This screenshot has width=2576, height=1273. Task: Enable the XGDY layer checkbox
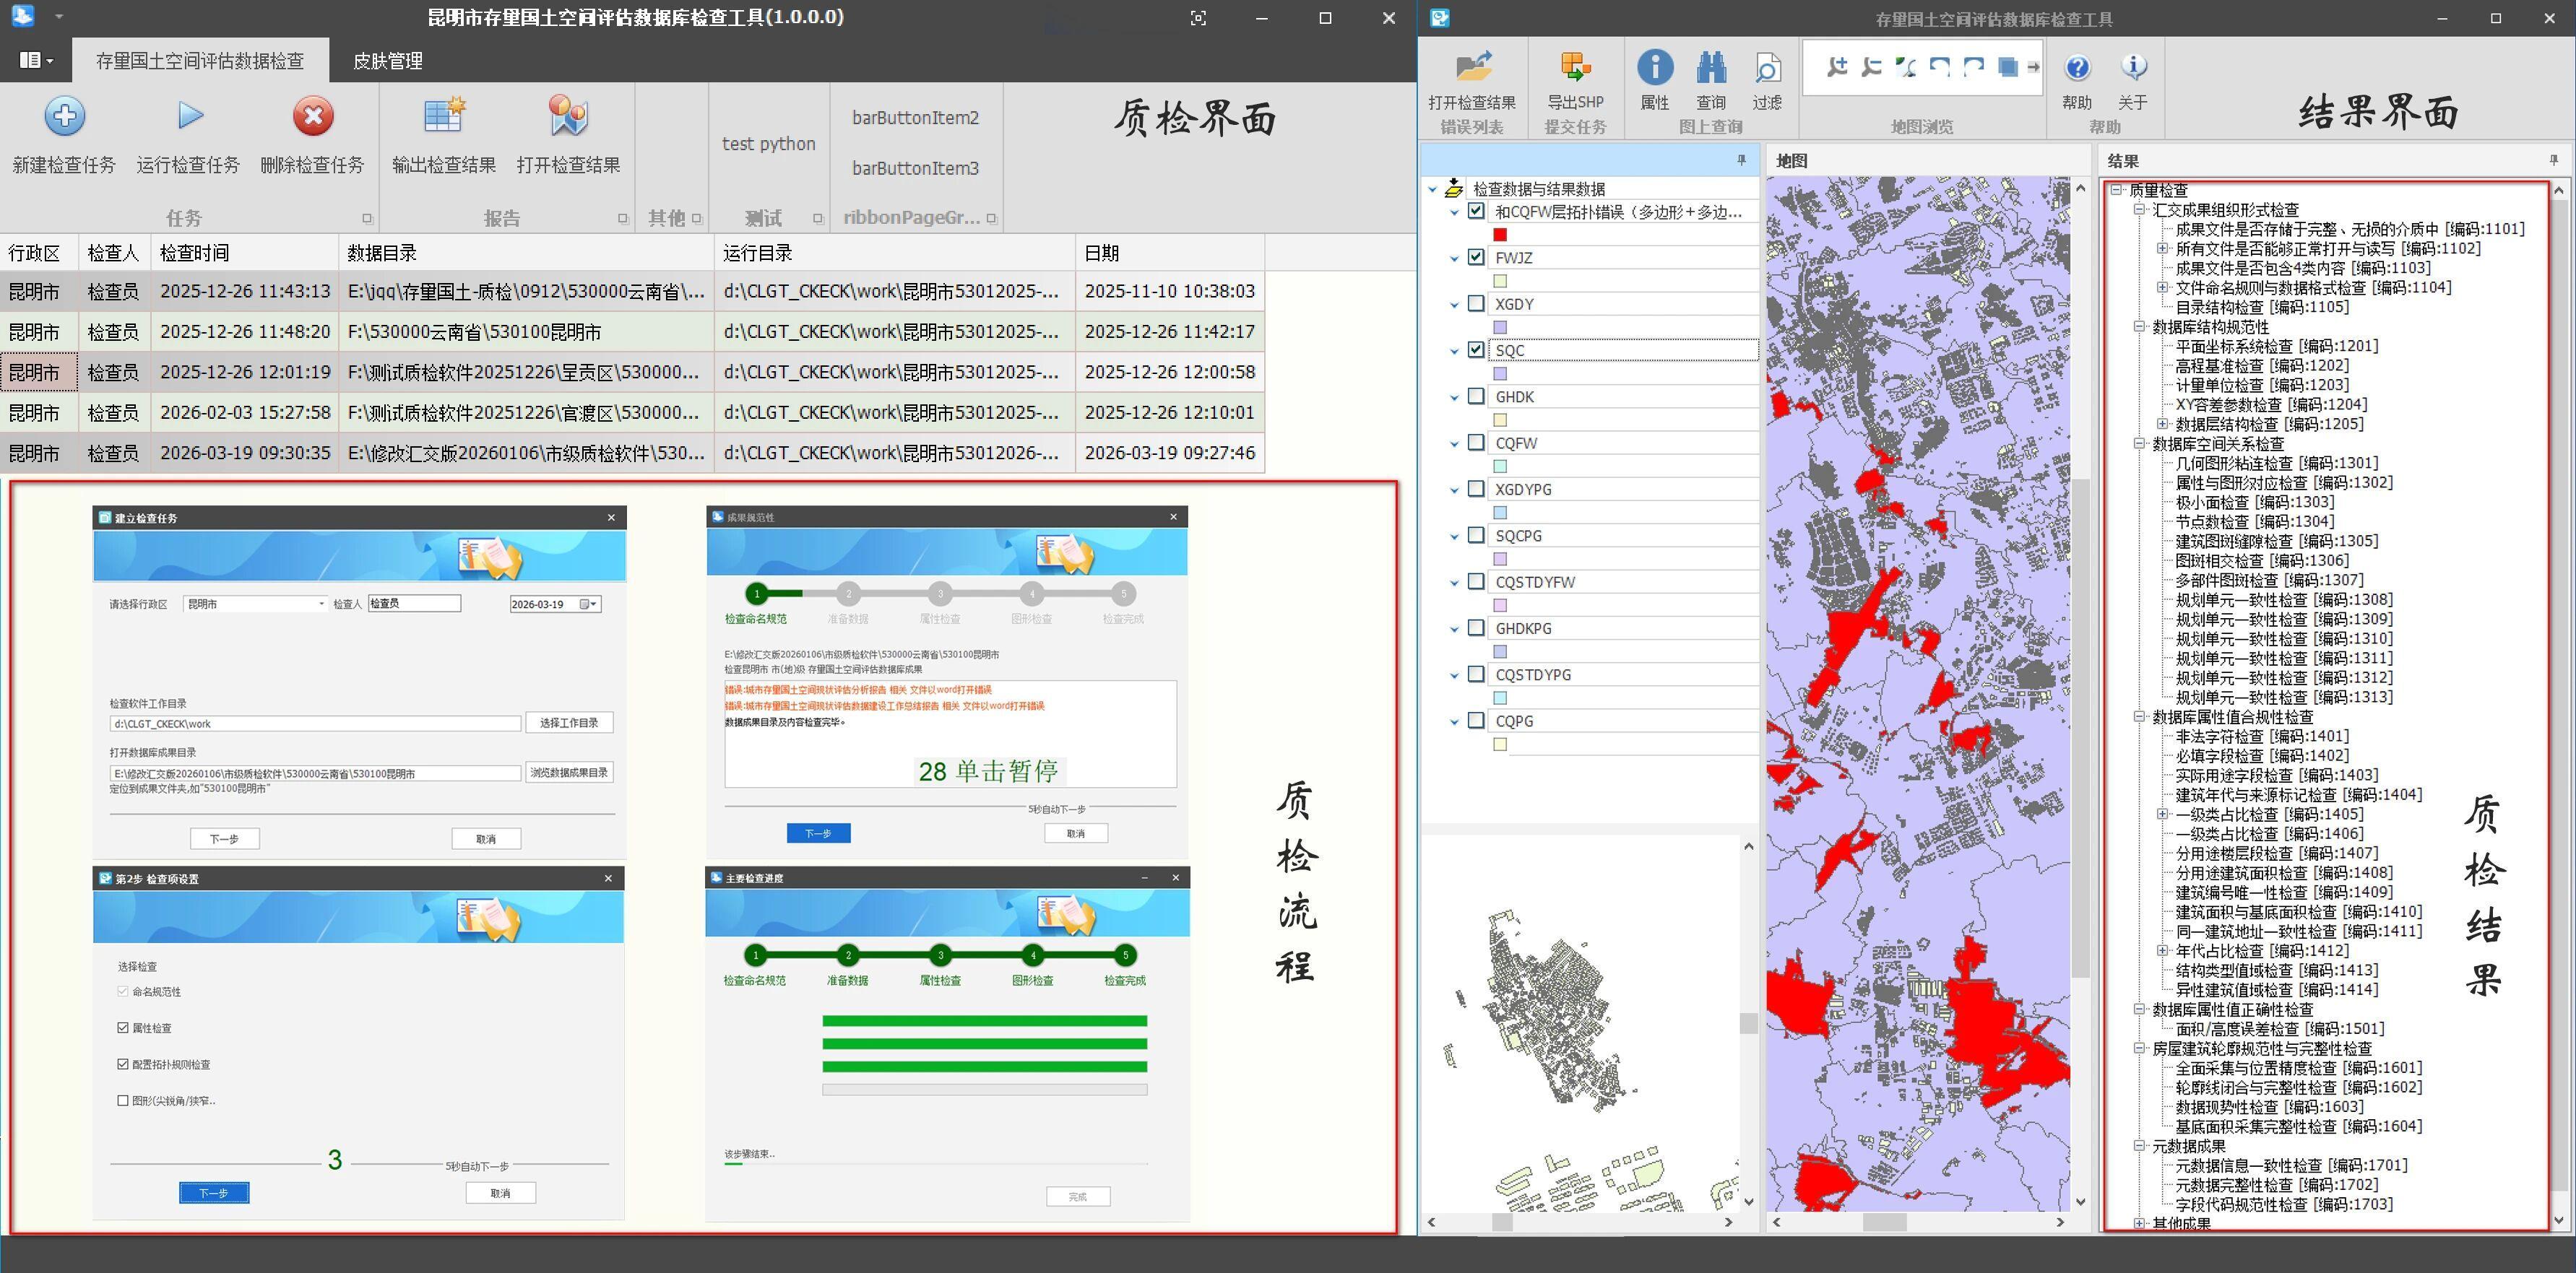pyautogui.click(x=1476, y=304)
